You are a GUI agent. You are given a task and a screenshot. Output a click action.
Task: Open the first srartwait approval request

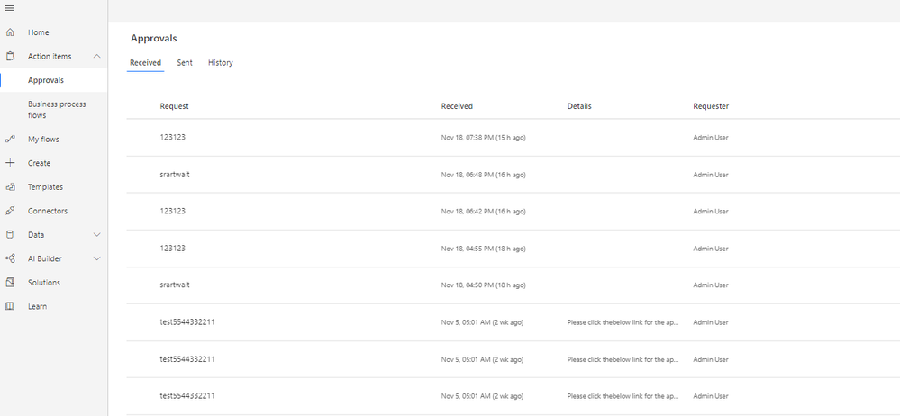tap(175, 175)
